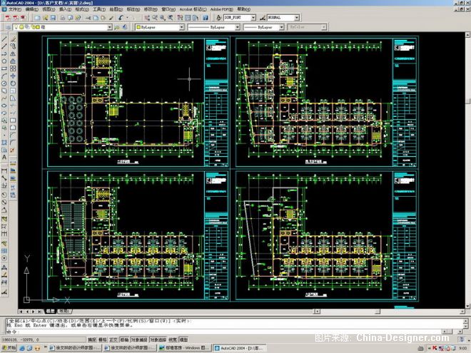Viewport: 471px width, 353px height.
Task: Switch to 标准客服 Windows taskbar button
Action: tap(184, 348)
